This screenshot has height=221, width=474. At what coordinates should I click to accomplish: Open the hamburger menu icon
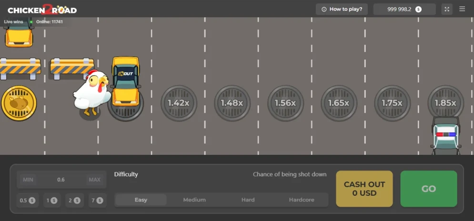click(x=462, y=9)
